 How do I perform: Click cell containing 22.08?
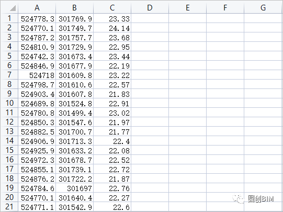click(x=112, y=150)
